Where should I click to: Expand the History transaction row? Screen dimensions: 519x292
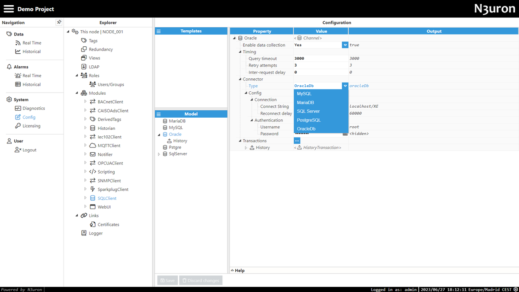[x=246, y=148]
